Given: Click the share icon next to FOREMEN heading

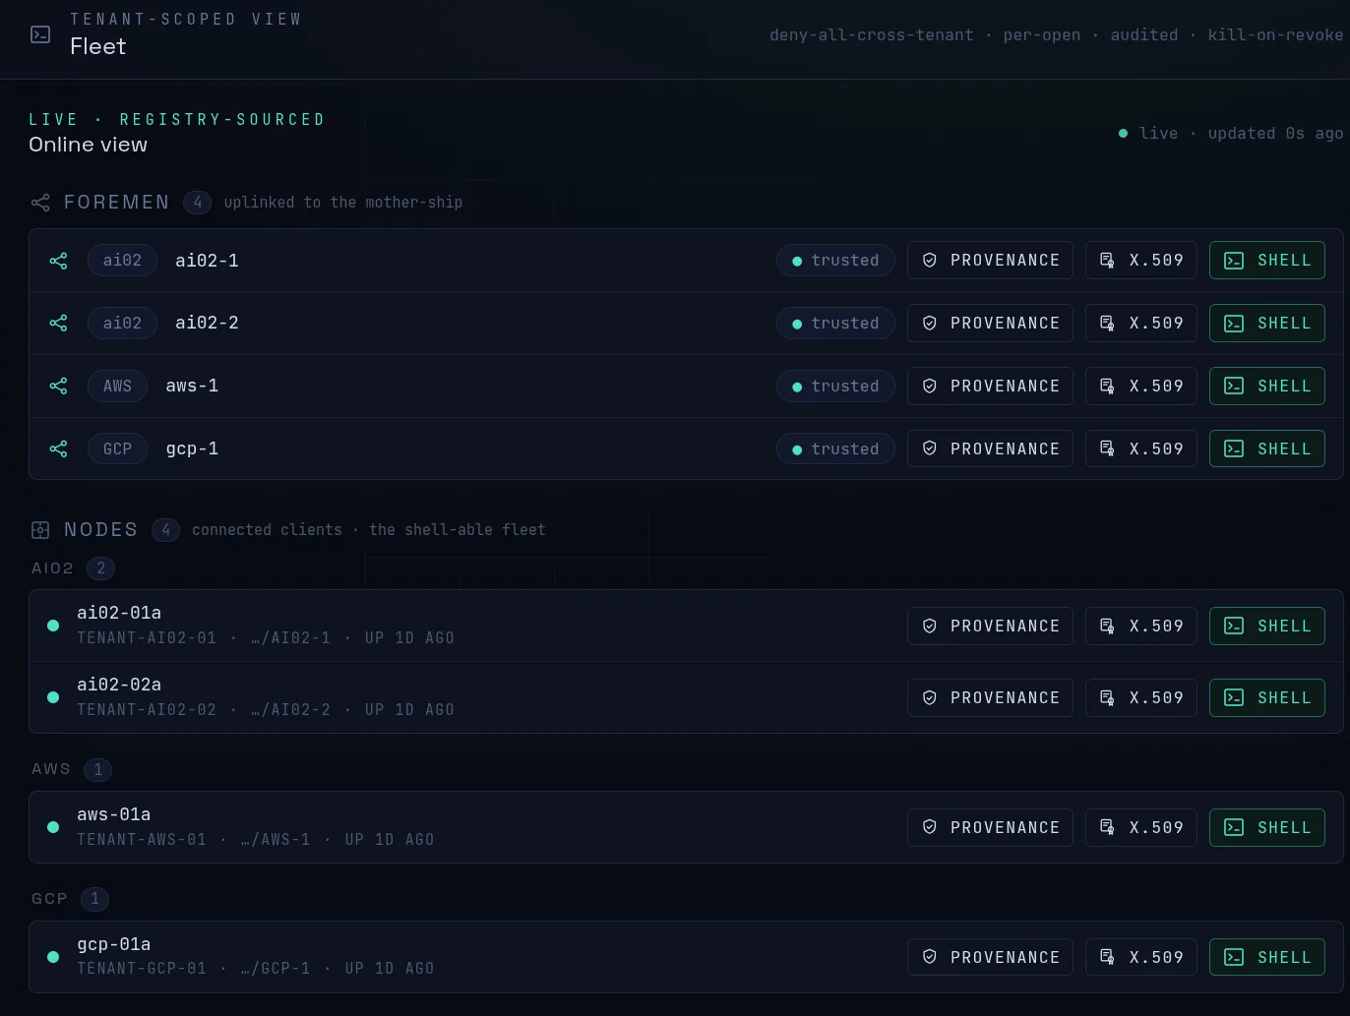Looking at the screenshot, I should point(40,203).
